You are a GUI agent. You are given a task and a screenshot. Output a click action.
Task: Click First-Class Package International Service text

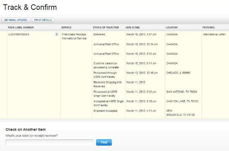click(74, 36)
